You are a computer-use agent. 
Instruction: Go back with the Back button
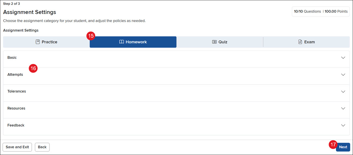click(42, 147)
